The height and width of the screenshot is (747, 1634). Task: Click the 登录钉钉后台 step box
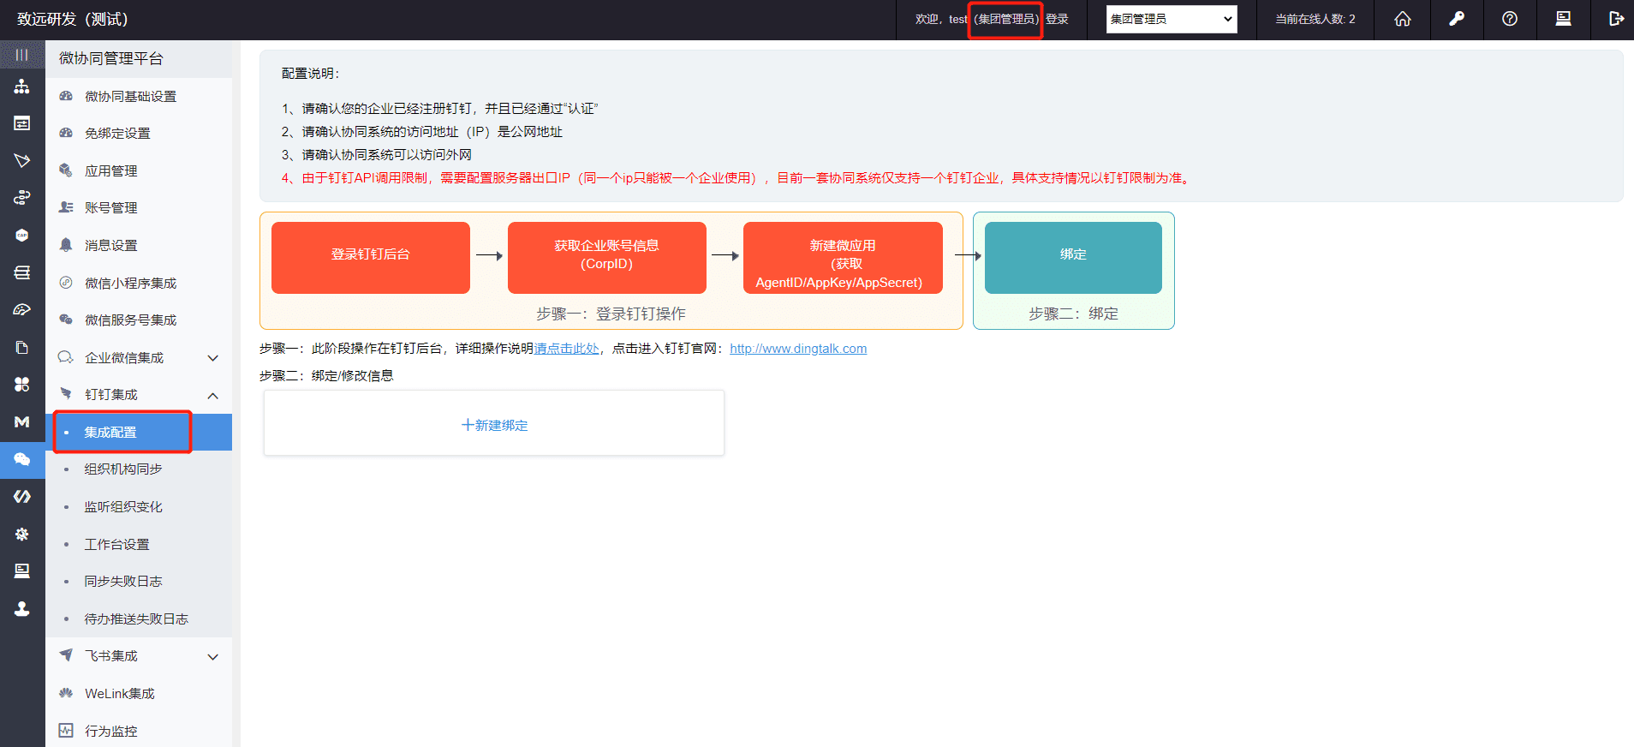pyautogui.click(x=371, y=258)
